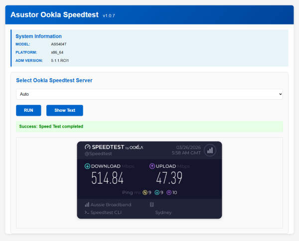Click the teal download ping icon
Image resolution: width=299 pixels, height=241 pixels.
pos(157,193)
